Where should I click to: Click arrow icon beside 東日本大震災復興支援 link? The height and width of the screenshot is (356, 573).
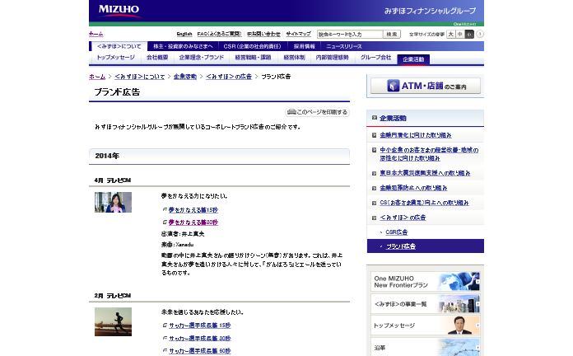pos(375,173)
